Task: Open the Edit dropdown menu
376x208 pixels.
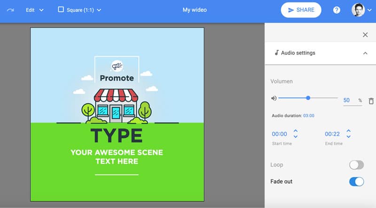Action: pyautogui.click(x=35, y=10)
